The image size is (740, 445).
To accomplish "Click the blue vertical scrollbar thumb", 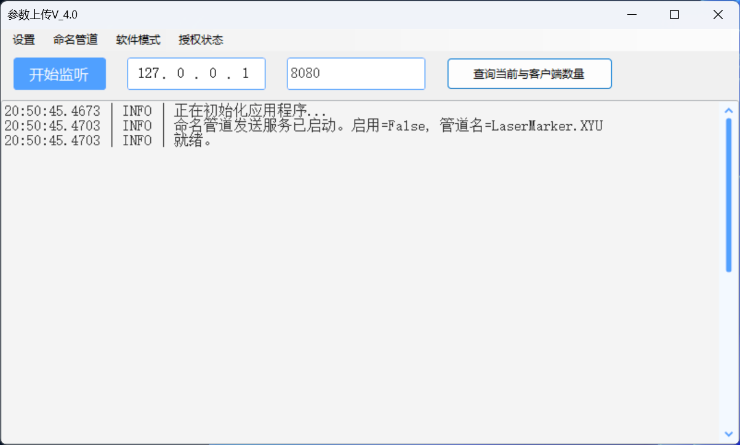I will tap(729, 194).
